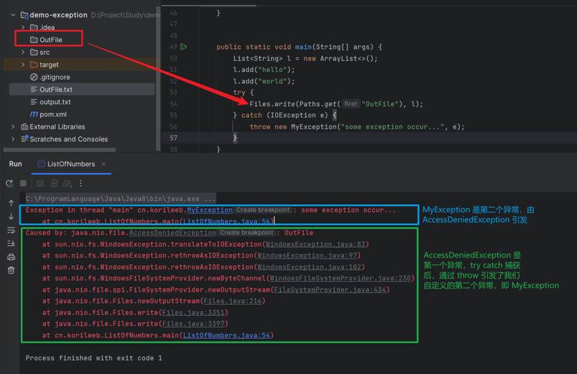Toggle soft-wrap in the console
This screenshot has height=374, width=577.
click(x=11, y=230)
